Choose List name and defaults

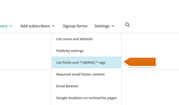[74, 39]
